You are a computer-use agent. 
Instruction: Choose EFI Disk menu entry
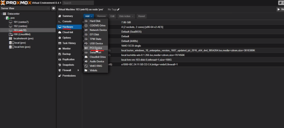pyautogui.click(x=96, y=34)
